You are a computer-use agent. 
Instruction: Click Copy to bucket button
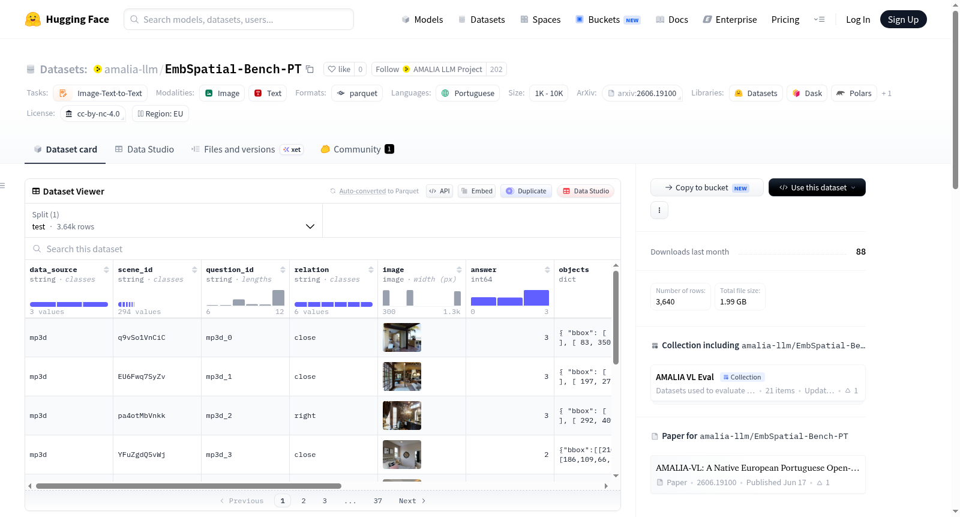(707, 187)
